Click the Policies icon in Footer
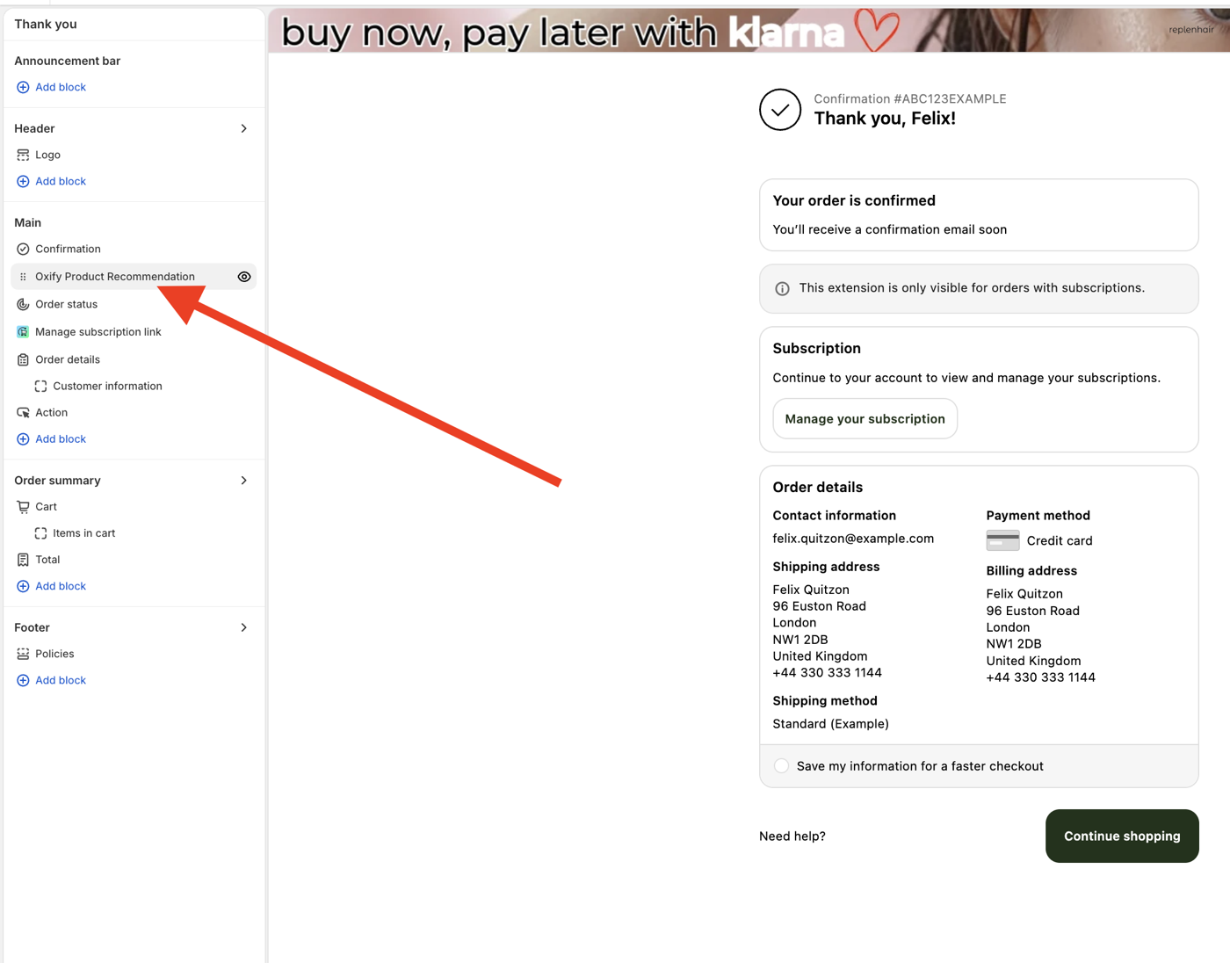This screenshot has width=1230, height=963. [x=23, y=654]
